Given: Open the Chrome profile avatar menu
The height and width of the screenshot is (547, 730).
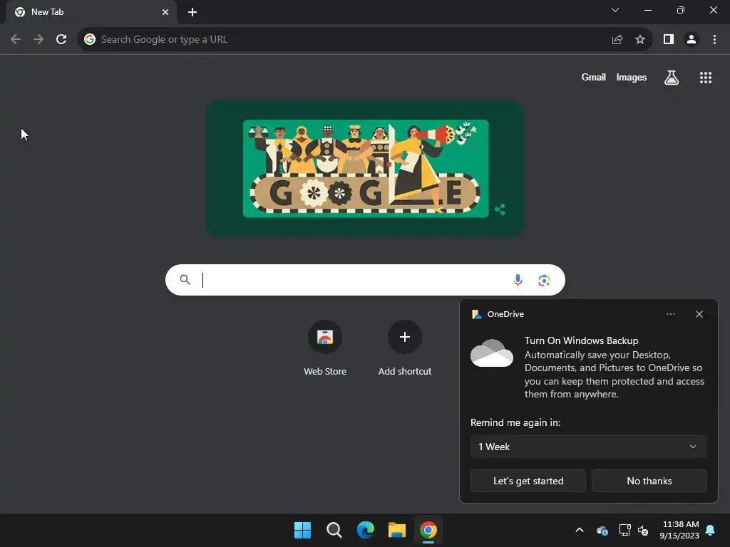Looking at the screenshot, I should coord(692,40).
